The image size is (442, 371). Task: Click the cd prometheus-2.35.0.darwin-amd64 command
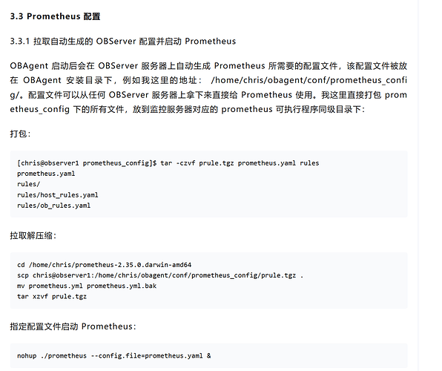tap(105, 265)
